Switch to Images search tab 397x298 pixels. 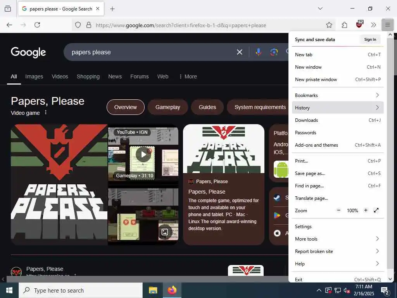pyautogui.click(x=34, y=76)
